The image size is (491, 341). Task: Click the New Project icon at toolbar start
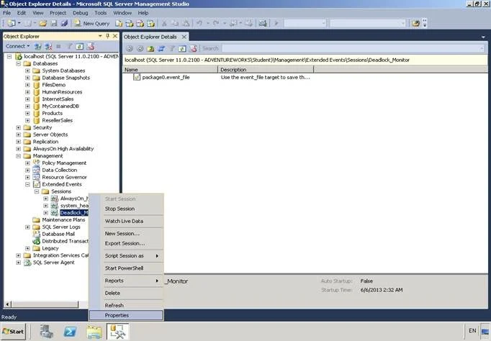12,24
